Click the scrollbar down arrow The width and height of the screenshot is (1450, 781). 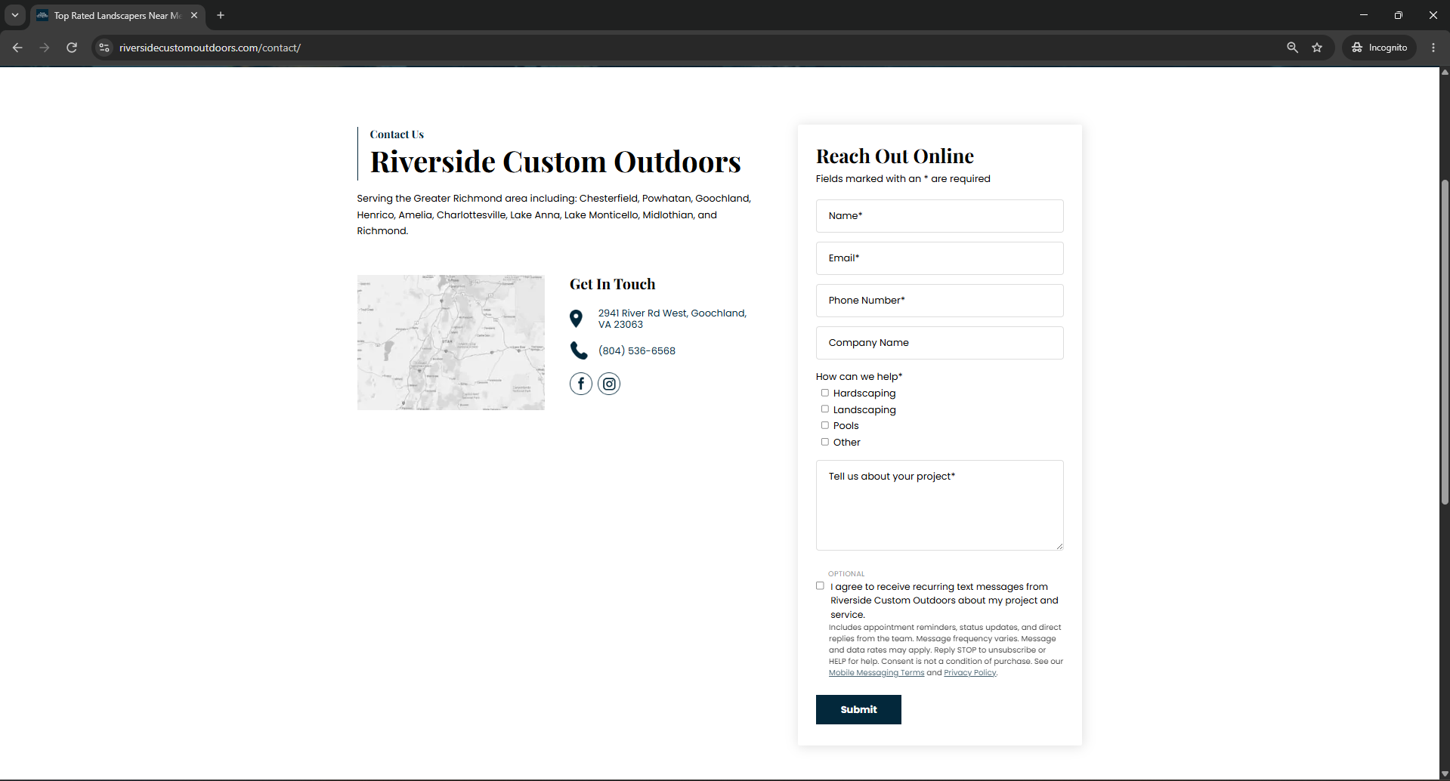(1445, 774)
